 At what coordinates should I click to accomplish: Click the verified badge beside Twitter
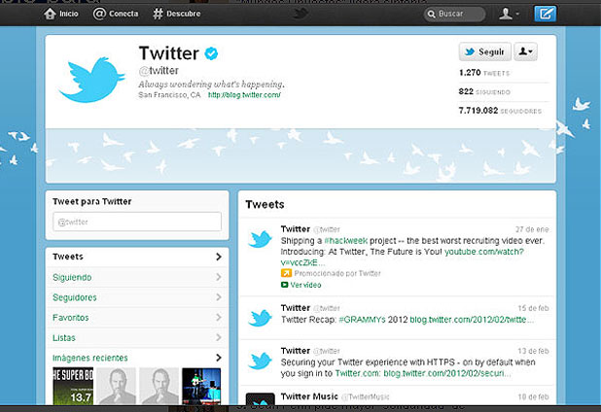tap(211, 53)
